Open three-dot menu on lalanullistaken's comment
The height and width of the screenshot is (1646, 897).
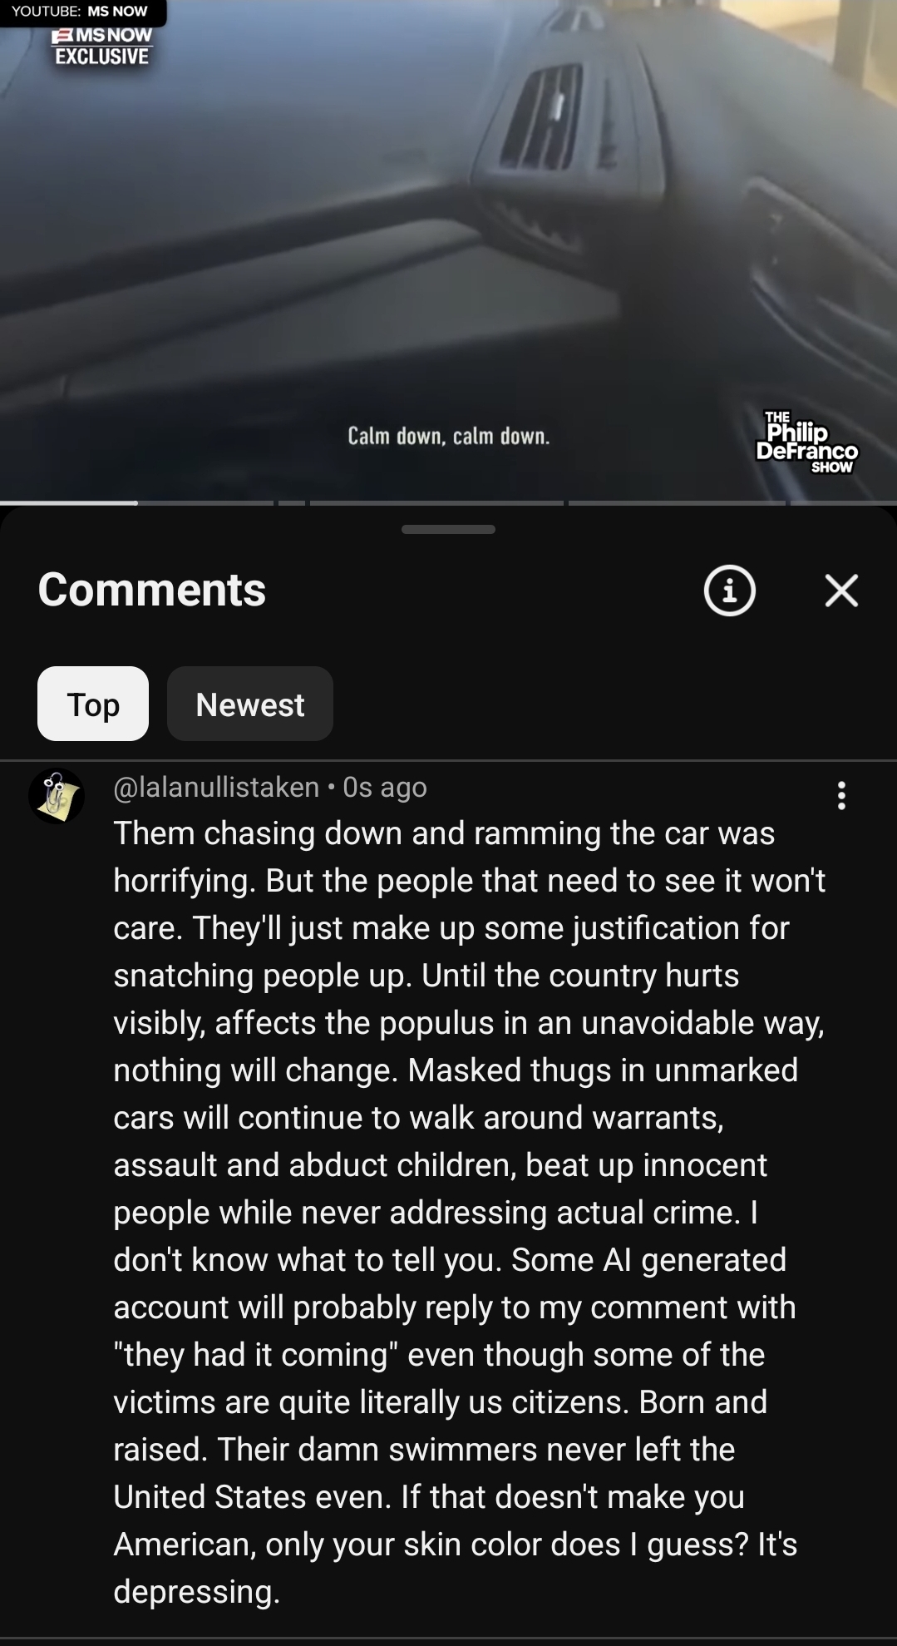coord(841,796)
